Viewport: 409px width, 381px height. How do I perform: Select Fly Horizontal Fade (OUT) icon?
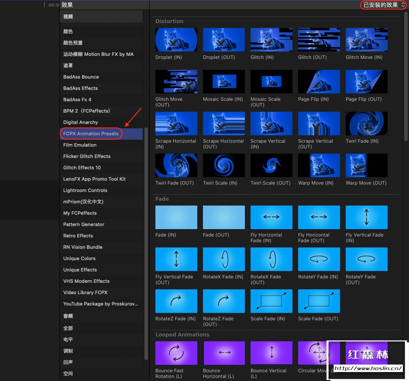click(319, 217)
